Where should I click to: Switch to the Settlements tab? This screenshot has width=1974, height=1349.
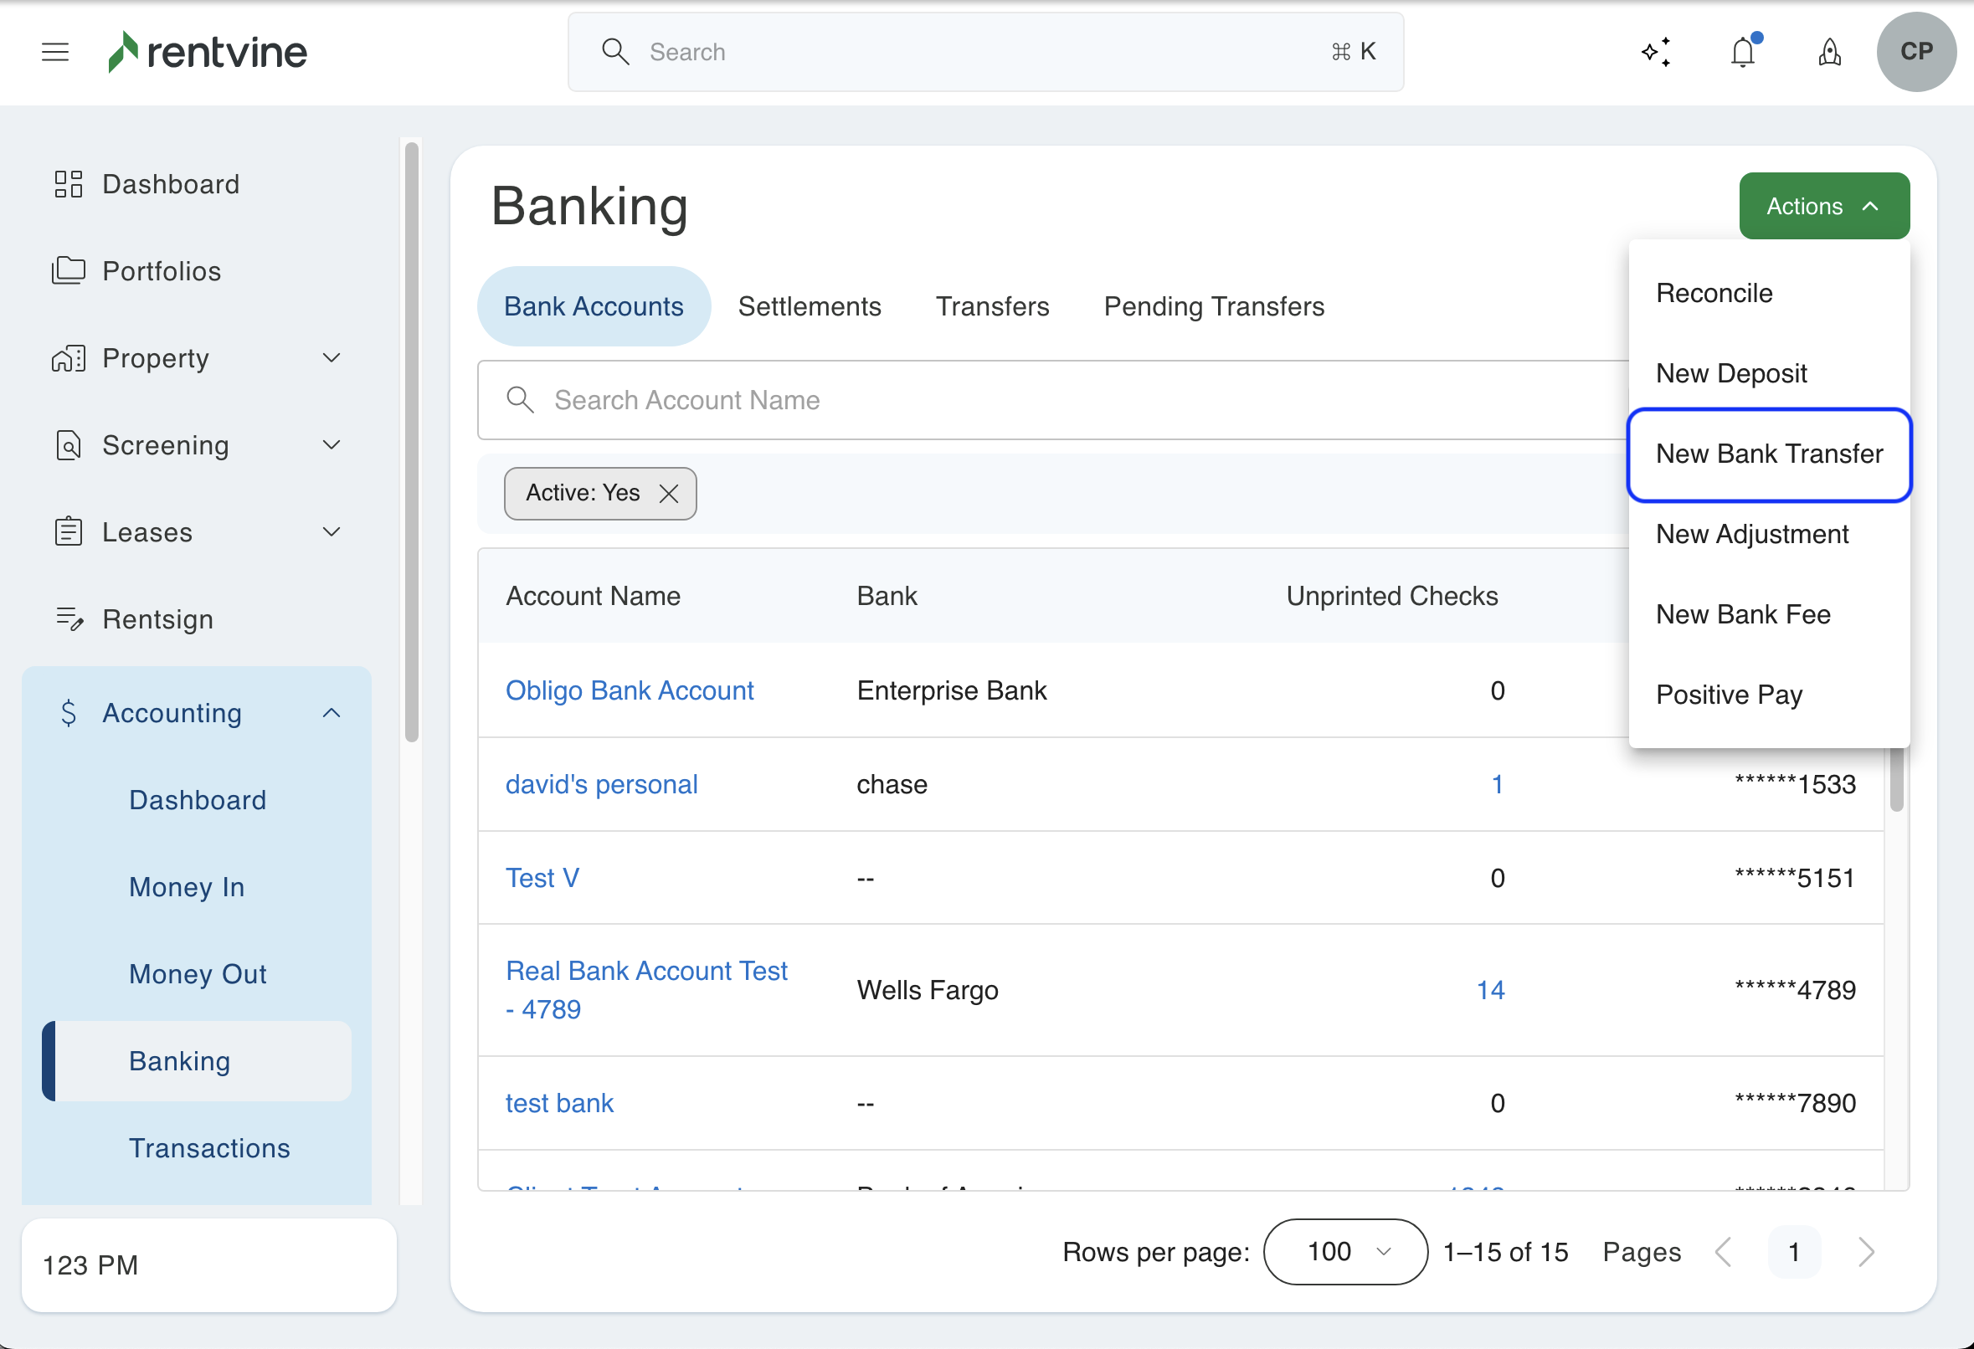(x=809, y=306)
